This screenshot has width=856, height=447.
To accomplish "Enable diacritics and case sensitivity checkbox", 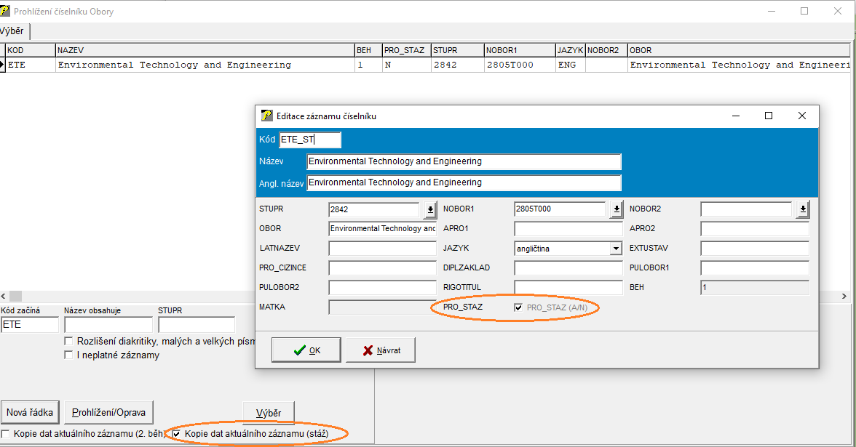I will pos(68,341).
